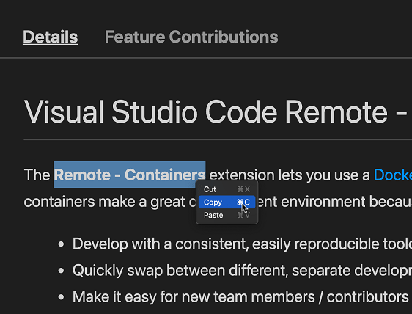Open the Details tab
Screen dimensions: 412x314
(x=50, y=37)
